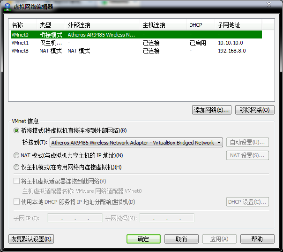Viewport: 283px width, 252px height.
Task: Sort by the 名称 column header
Action: [23, 25]
